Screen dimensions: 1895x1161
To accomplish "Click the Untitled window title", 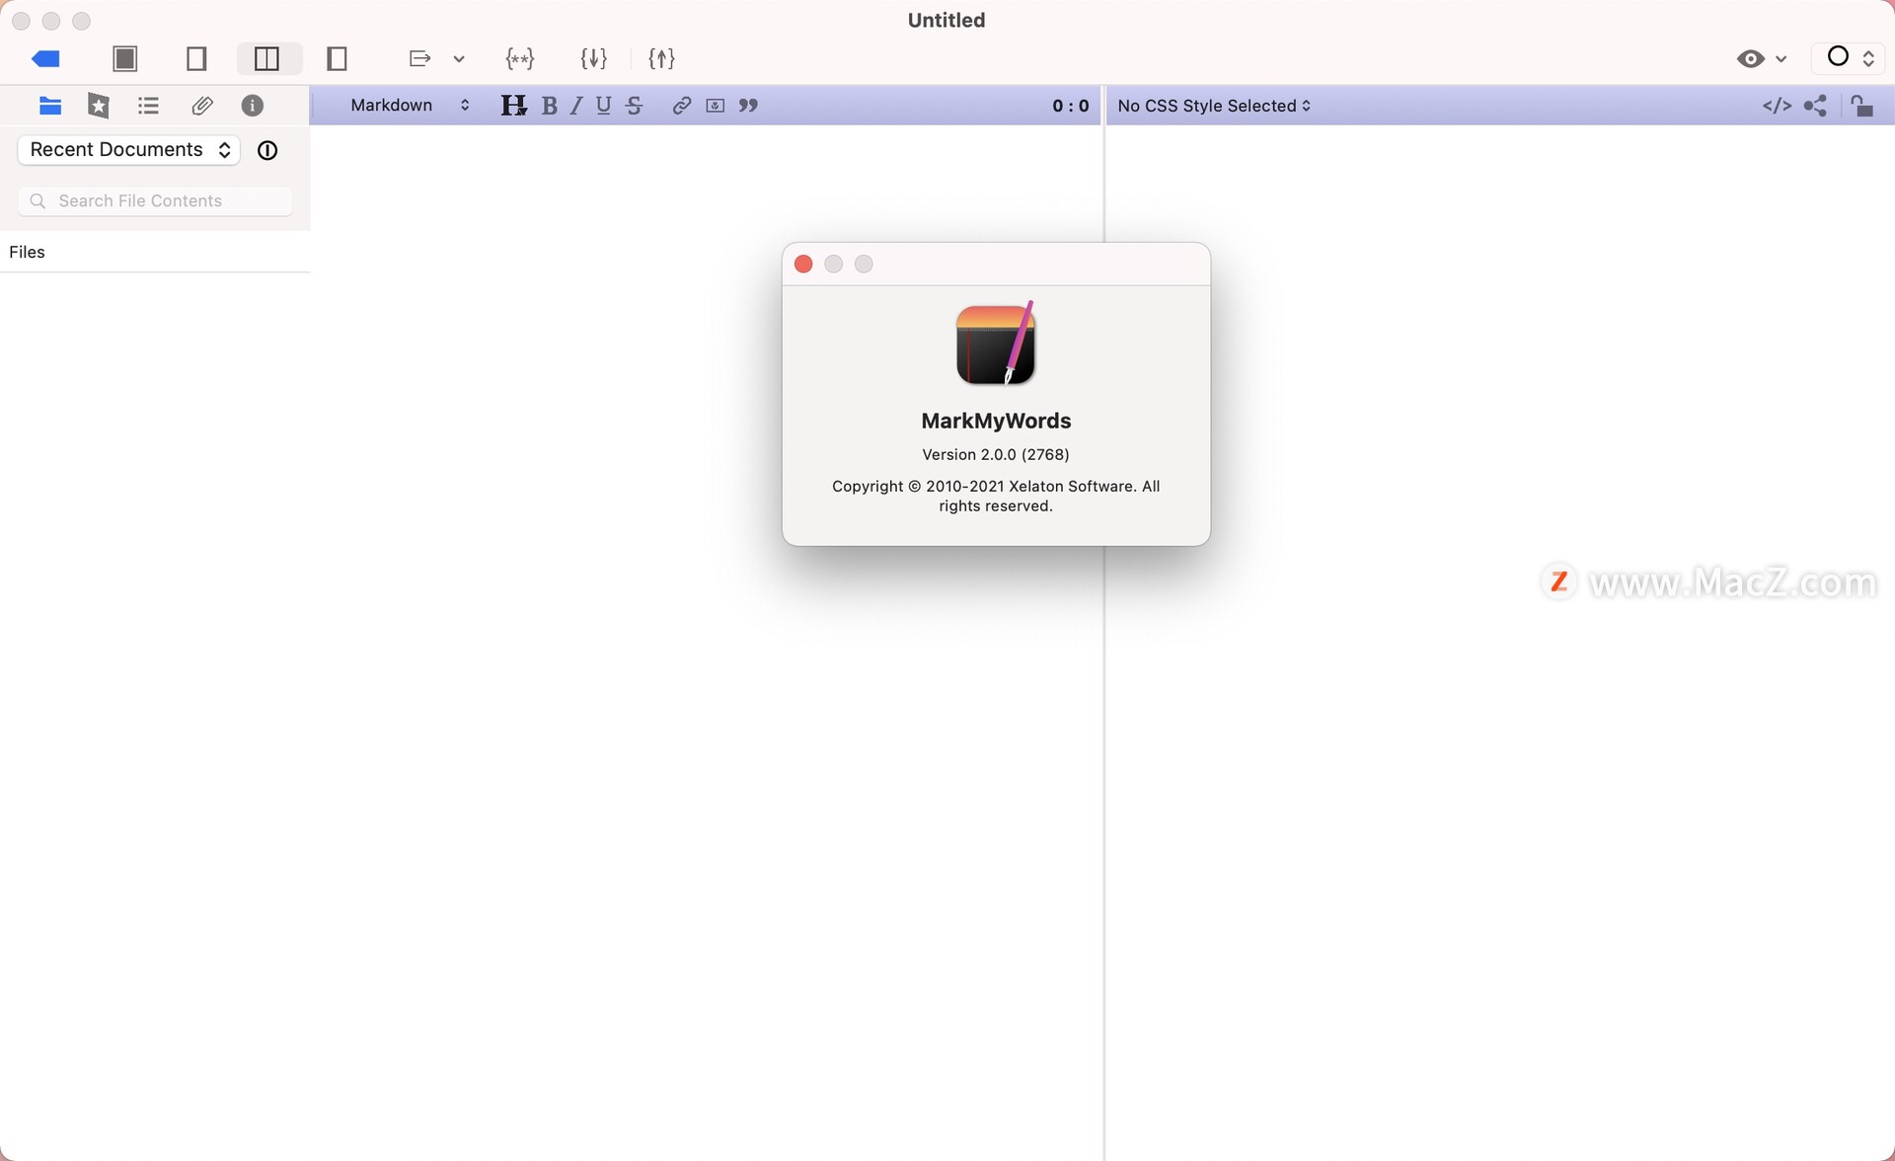I will point(947,20).
